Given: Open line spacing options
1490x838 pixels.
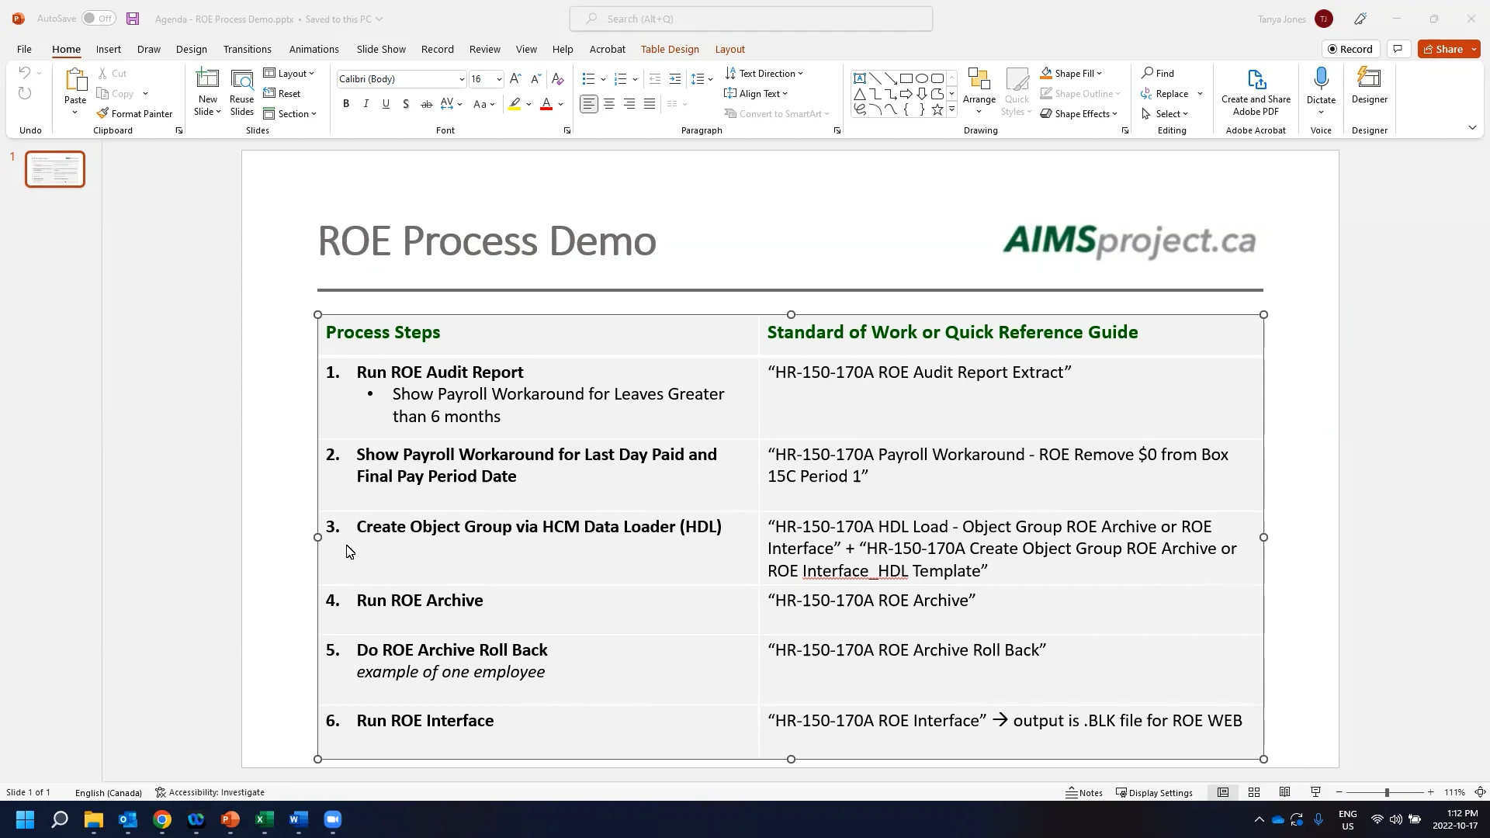Looking at the screenshot, I should [702, 79].
